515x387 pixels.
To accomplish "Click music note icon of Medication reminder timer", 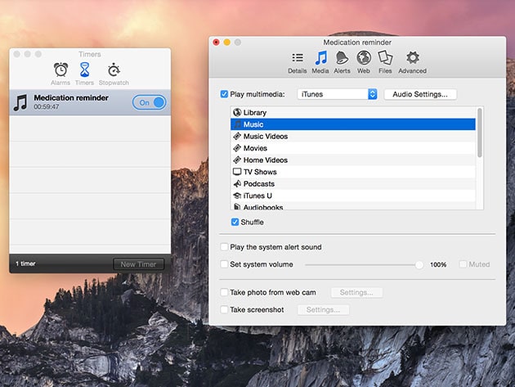I will (20, 102).
